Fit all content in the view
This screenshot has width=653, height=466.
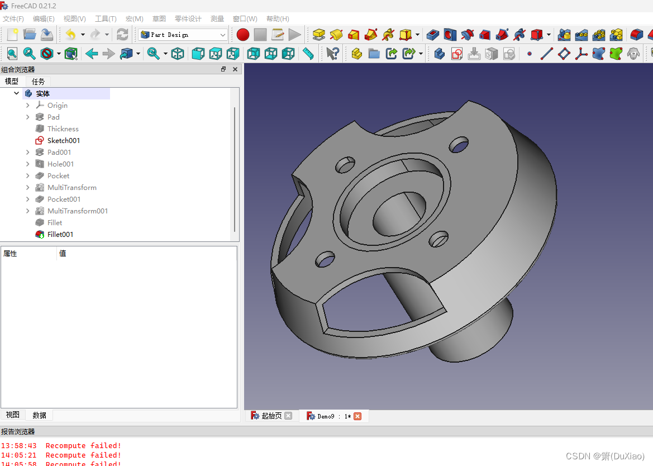tap(12, 54)
